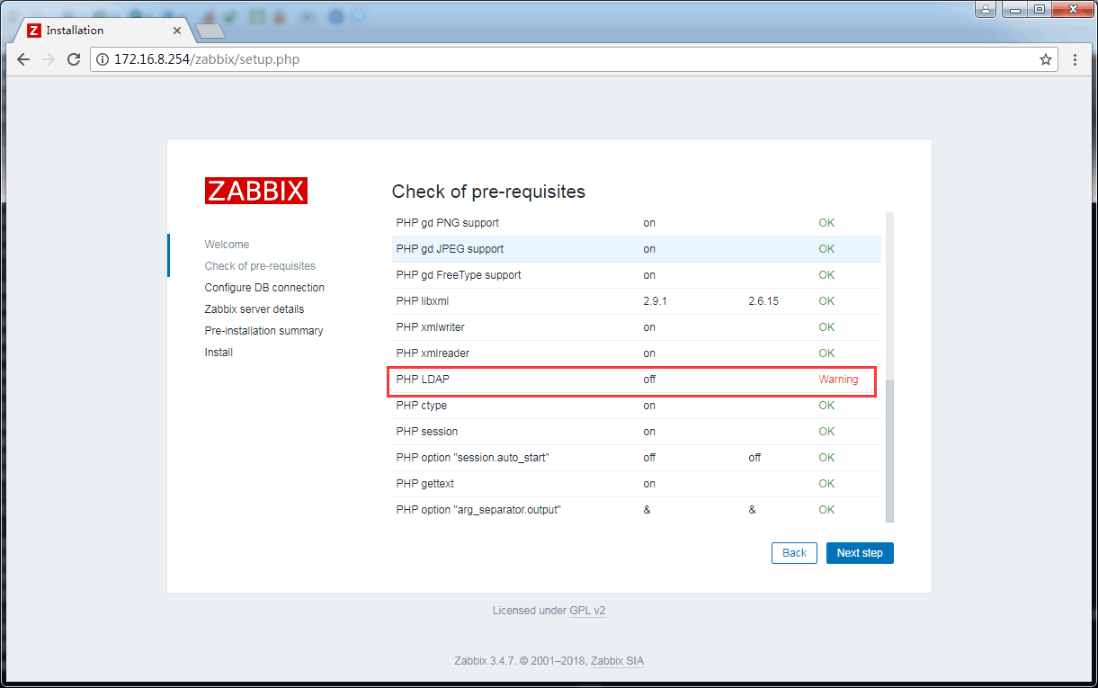1098x688 pixels.
Task: Click the browser forward arrow
Action: (49, 59)
